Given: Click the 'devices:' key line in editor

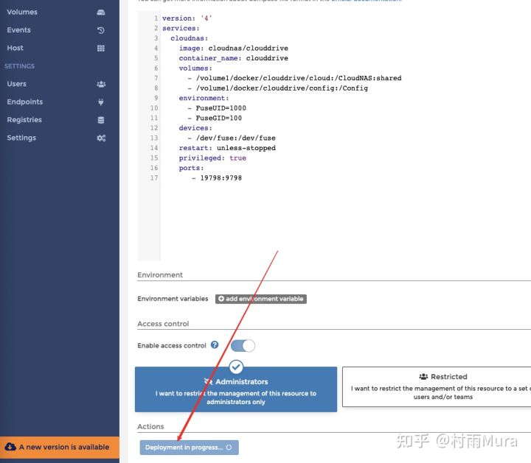Looking at the screenshot, I should click(x=195, y=128).
